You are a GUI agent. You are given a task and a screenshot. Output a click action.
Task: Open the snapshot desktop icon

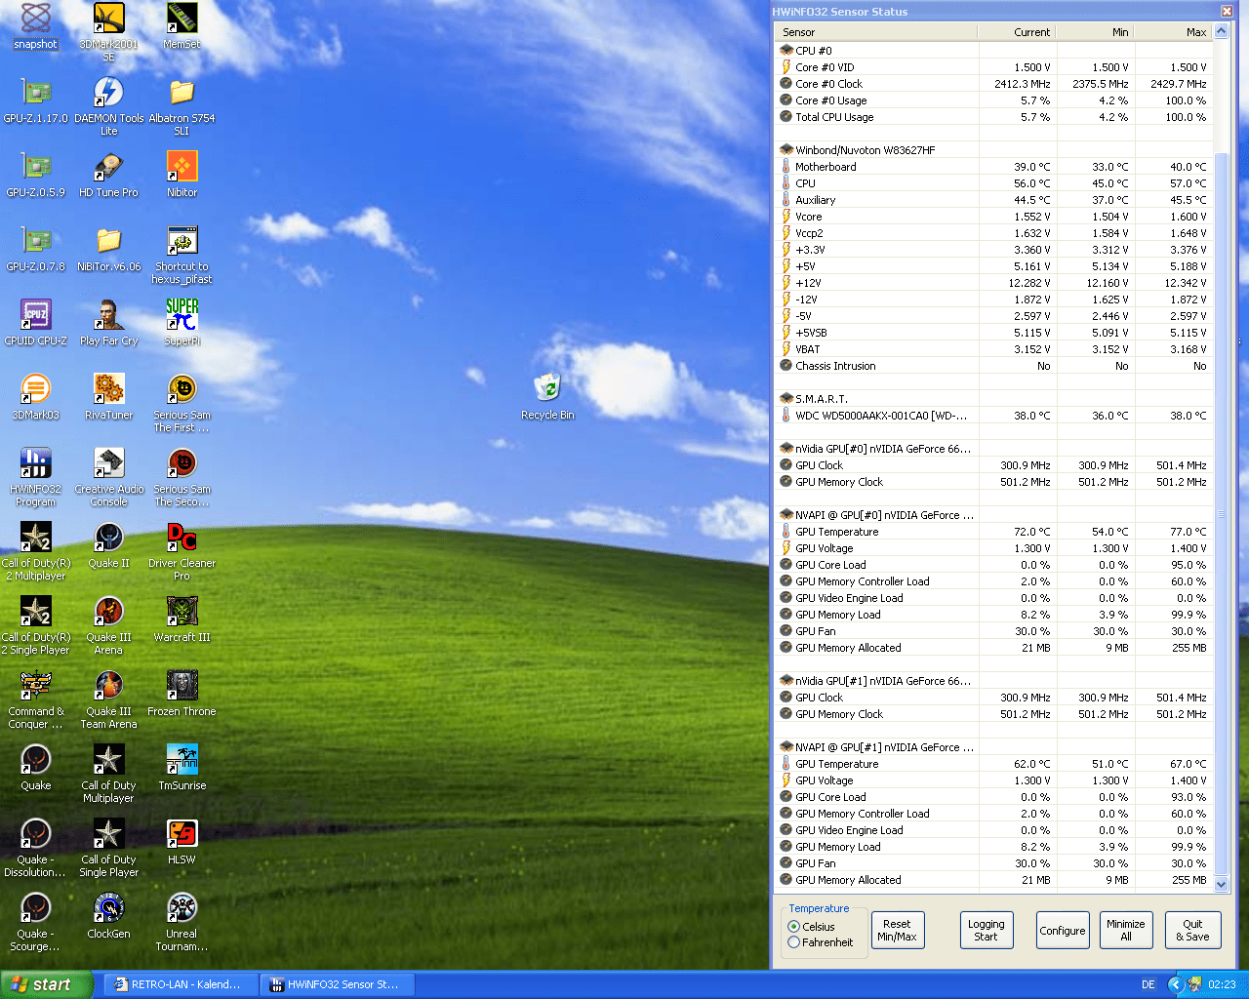(x=35, y=26)
